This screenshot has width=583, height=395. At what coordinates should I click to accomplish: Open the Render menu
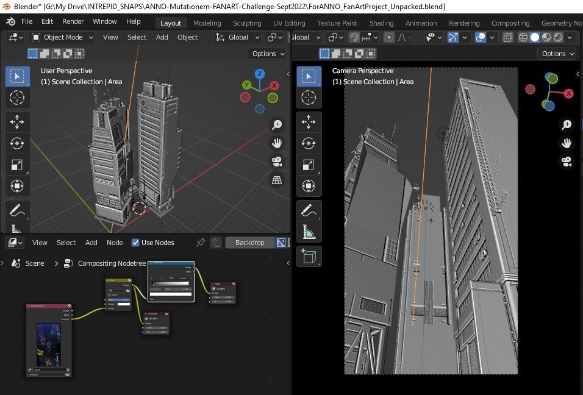coord(73,21)
